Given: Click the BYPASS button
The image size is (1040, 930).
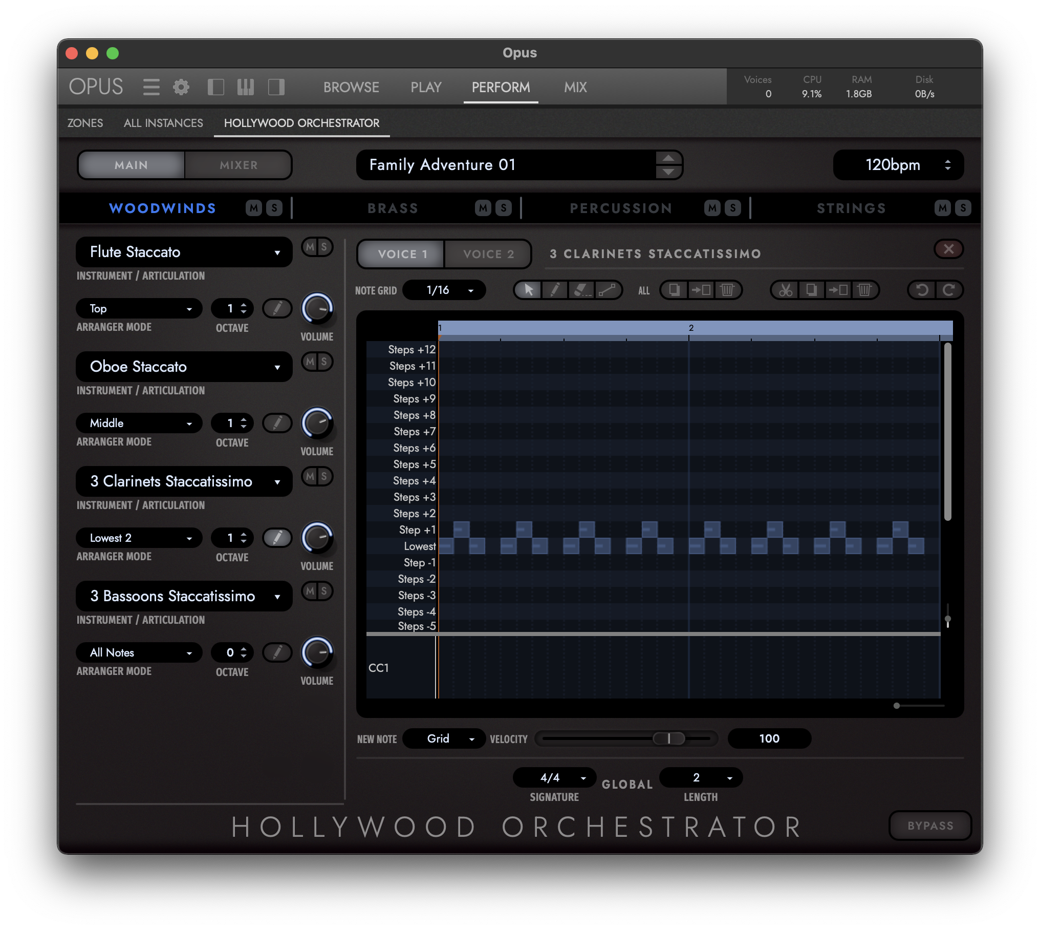Looking at the screenshot, I should (930, 826).
